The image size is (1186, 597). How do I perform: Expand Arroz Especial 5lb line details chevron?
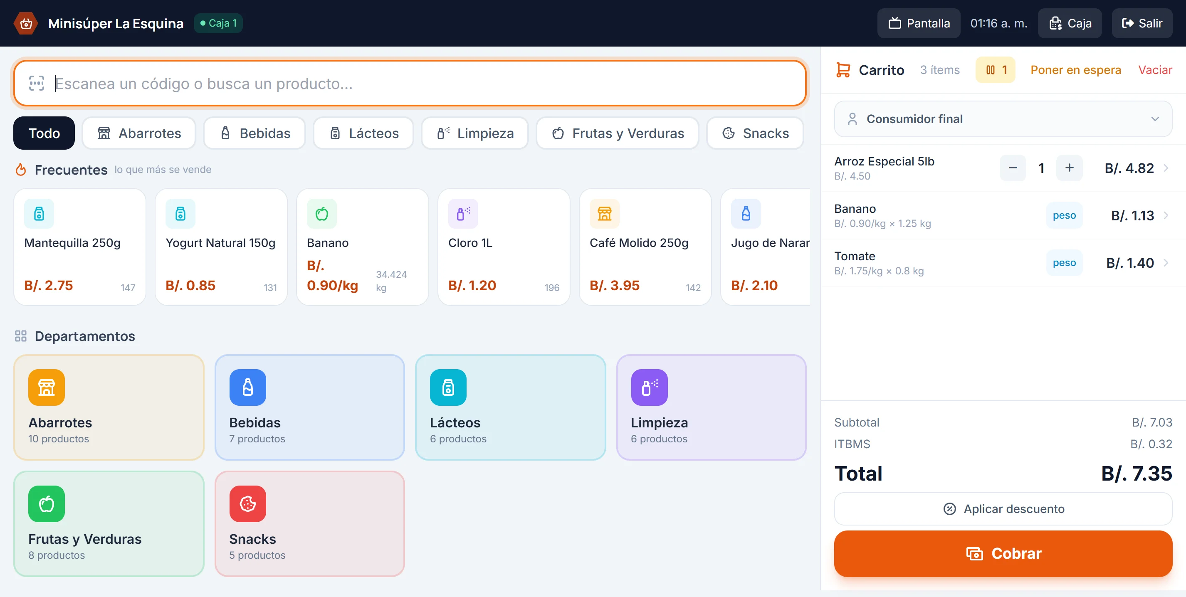1166,168
